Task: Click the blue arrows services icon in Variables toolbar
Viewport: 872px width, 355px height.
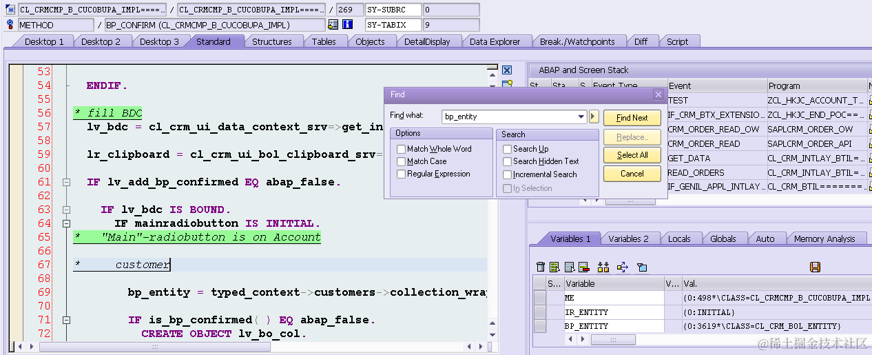Action: [623, 267]
